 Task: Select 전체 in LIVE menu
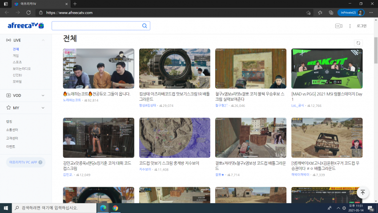[16, 49]
